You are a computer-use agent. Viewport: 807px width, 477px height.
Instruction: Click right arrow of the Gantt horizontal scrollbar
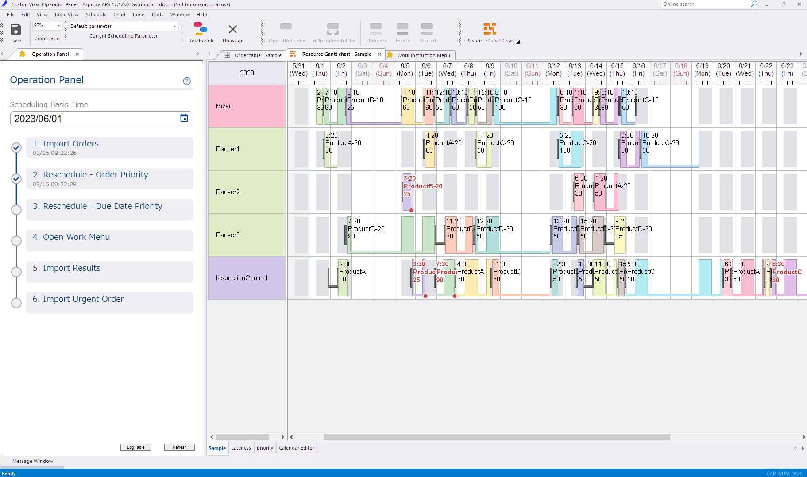(803, 437)
